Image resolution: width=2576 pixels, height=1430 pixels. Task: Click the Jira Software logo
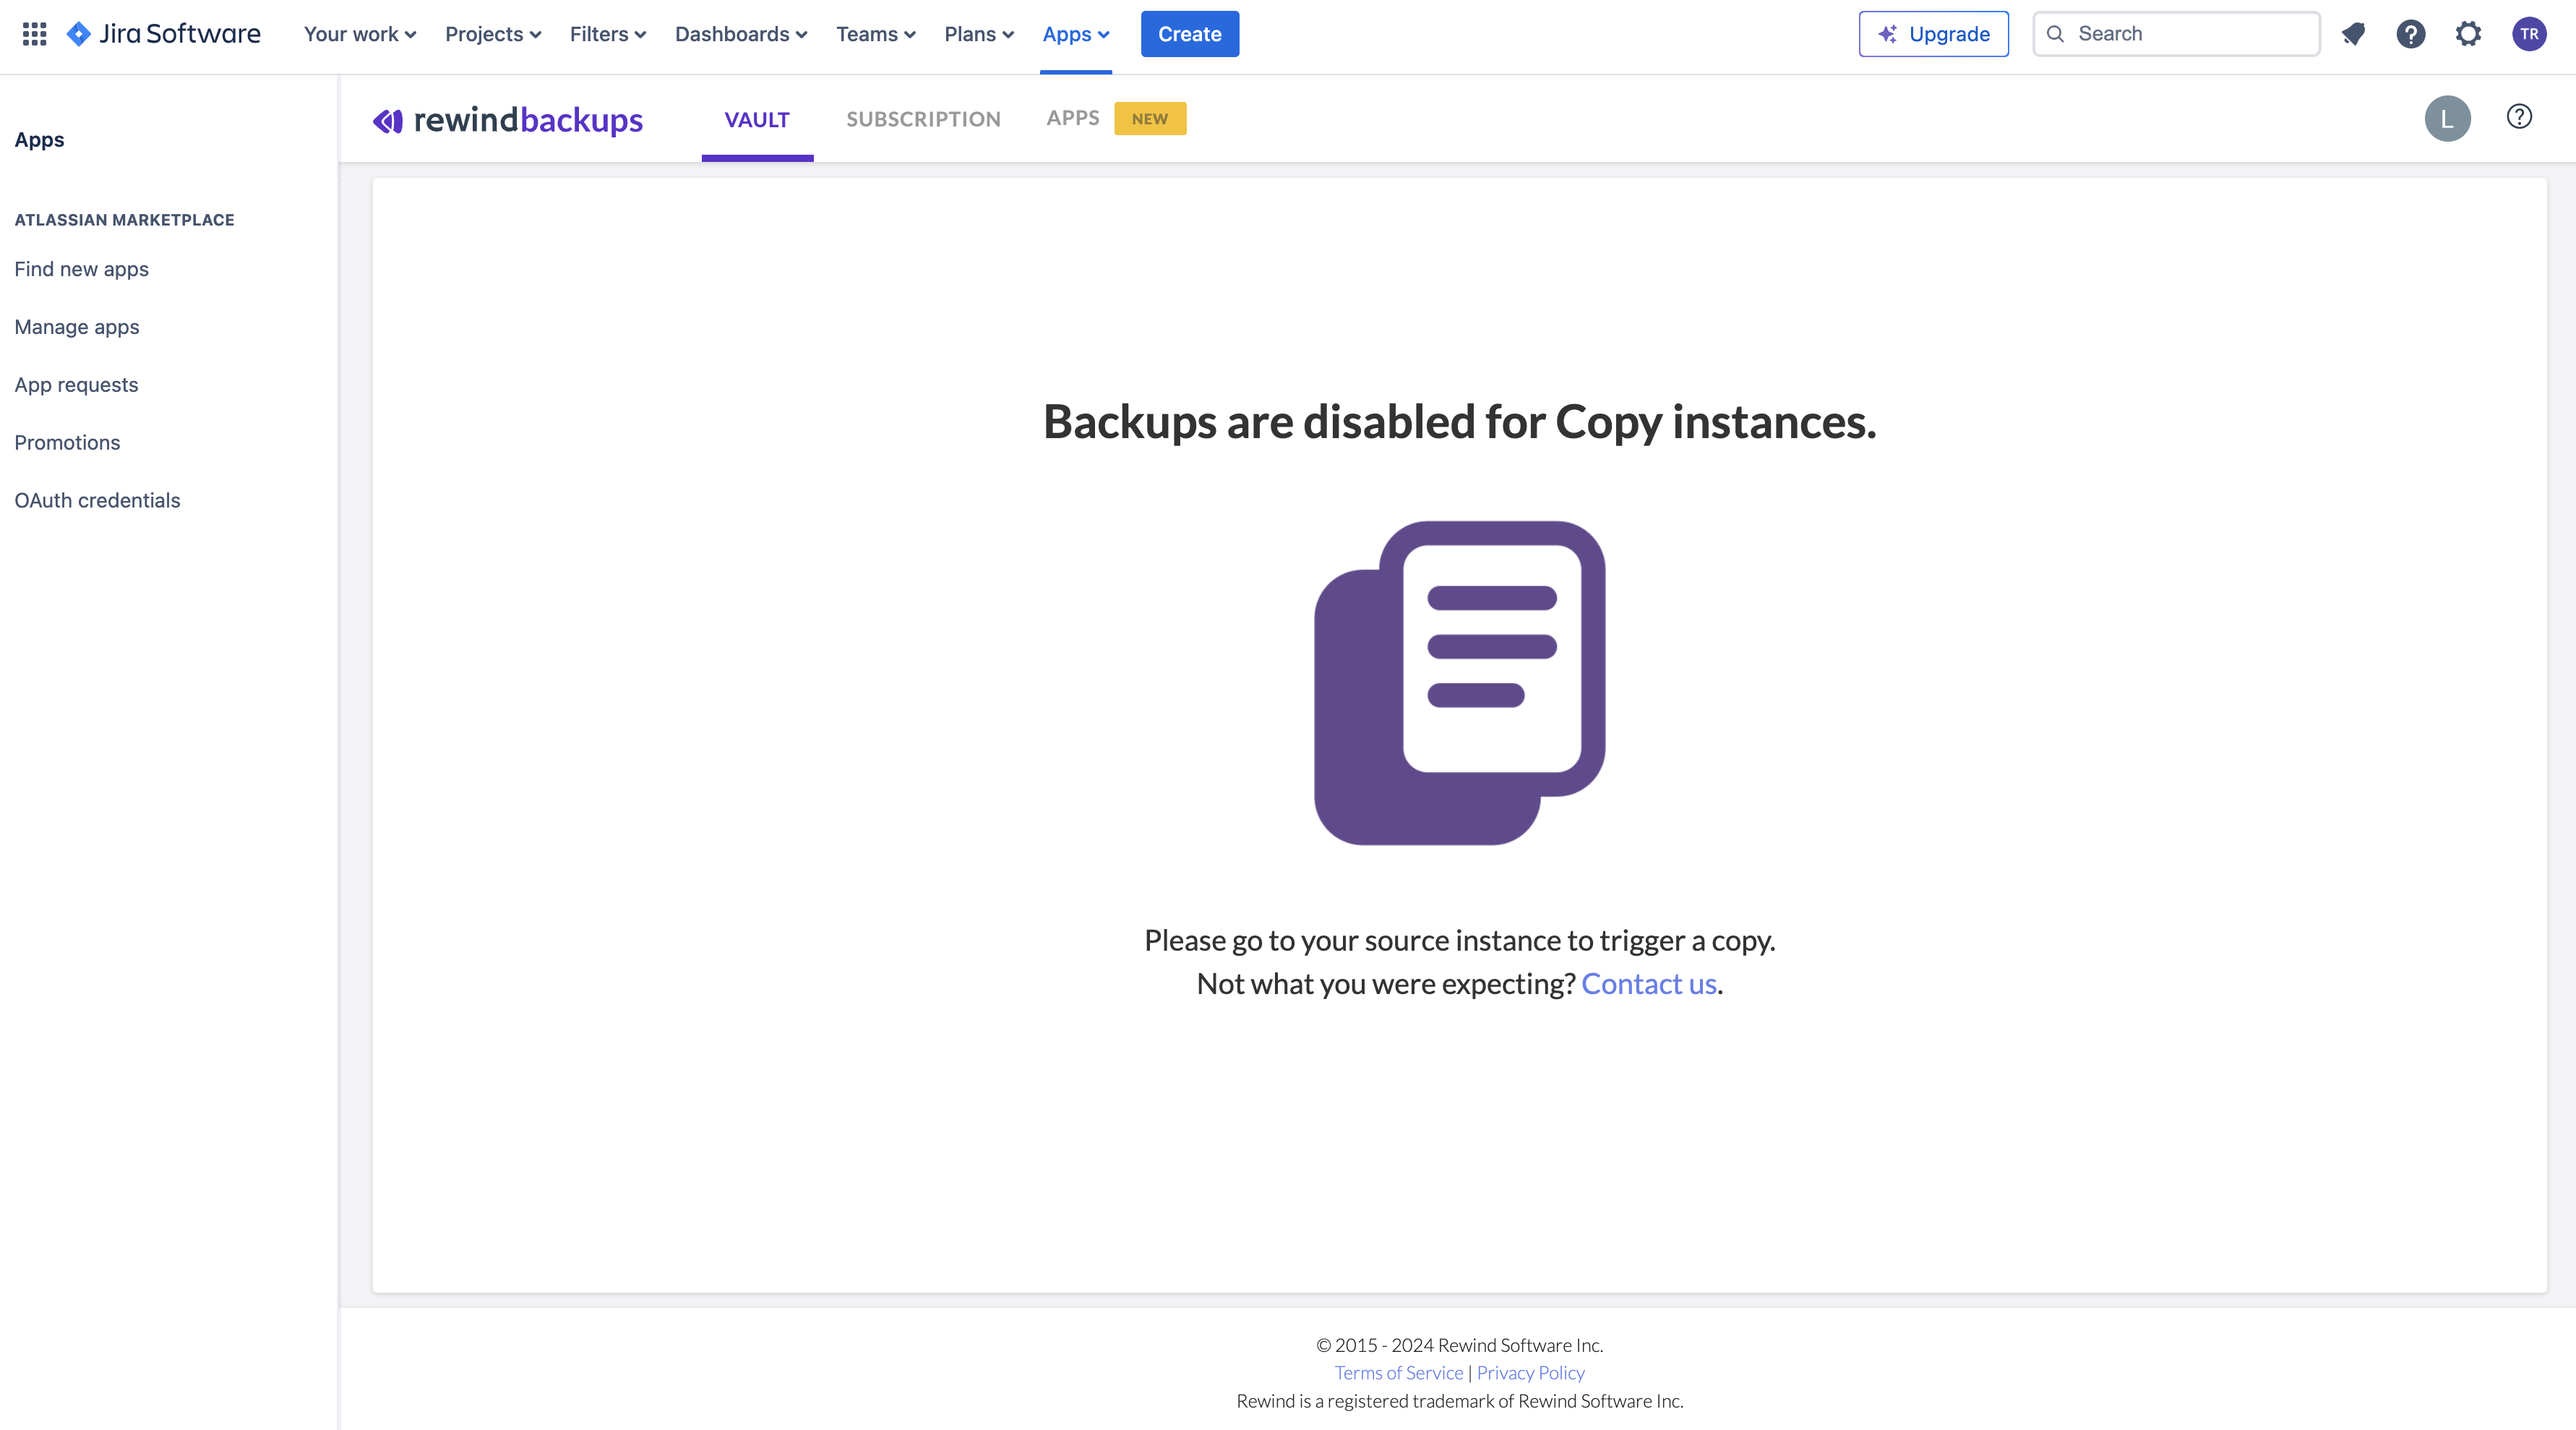(163, 33)
